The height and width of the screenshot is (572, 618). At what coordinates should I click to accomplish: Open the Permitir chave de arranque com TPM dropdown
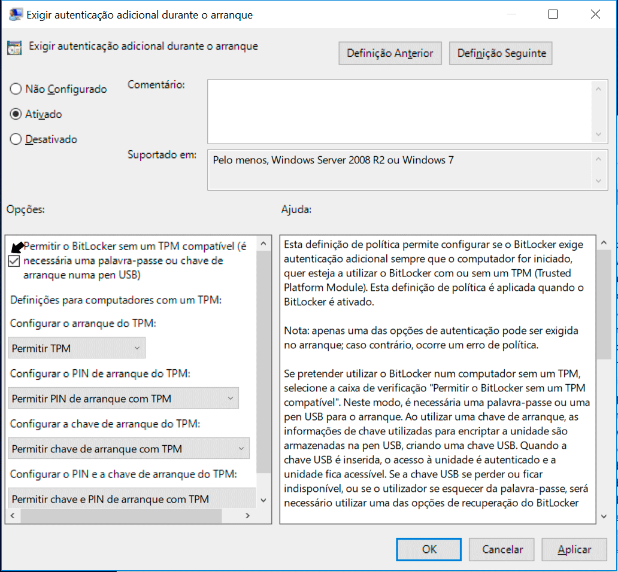pyautogui.click(x=129, y=449)
